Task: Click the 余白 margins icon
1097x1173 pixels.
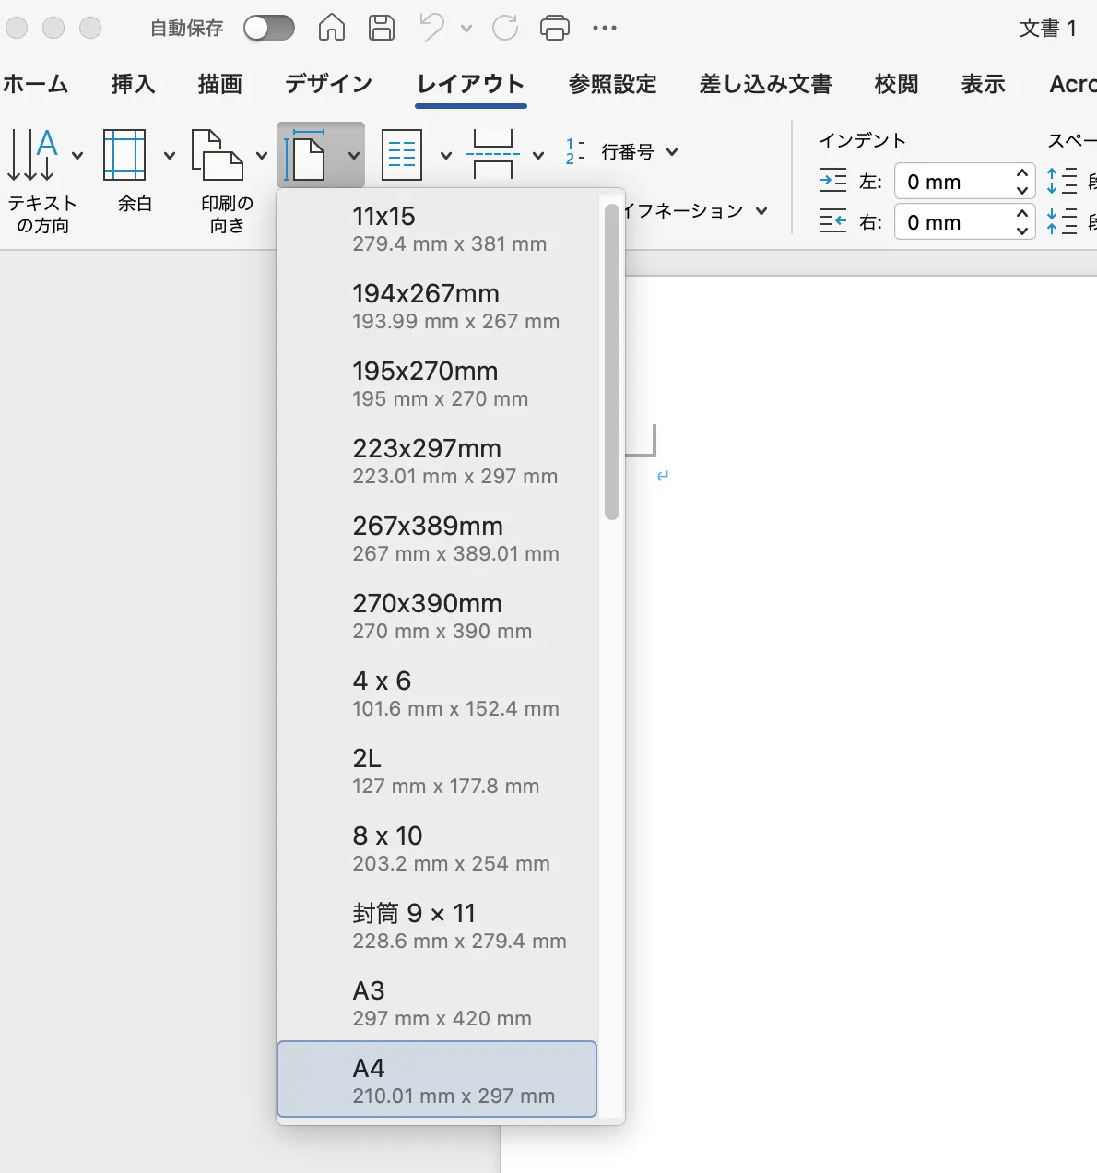Action: (x=125, y=155)
